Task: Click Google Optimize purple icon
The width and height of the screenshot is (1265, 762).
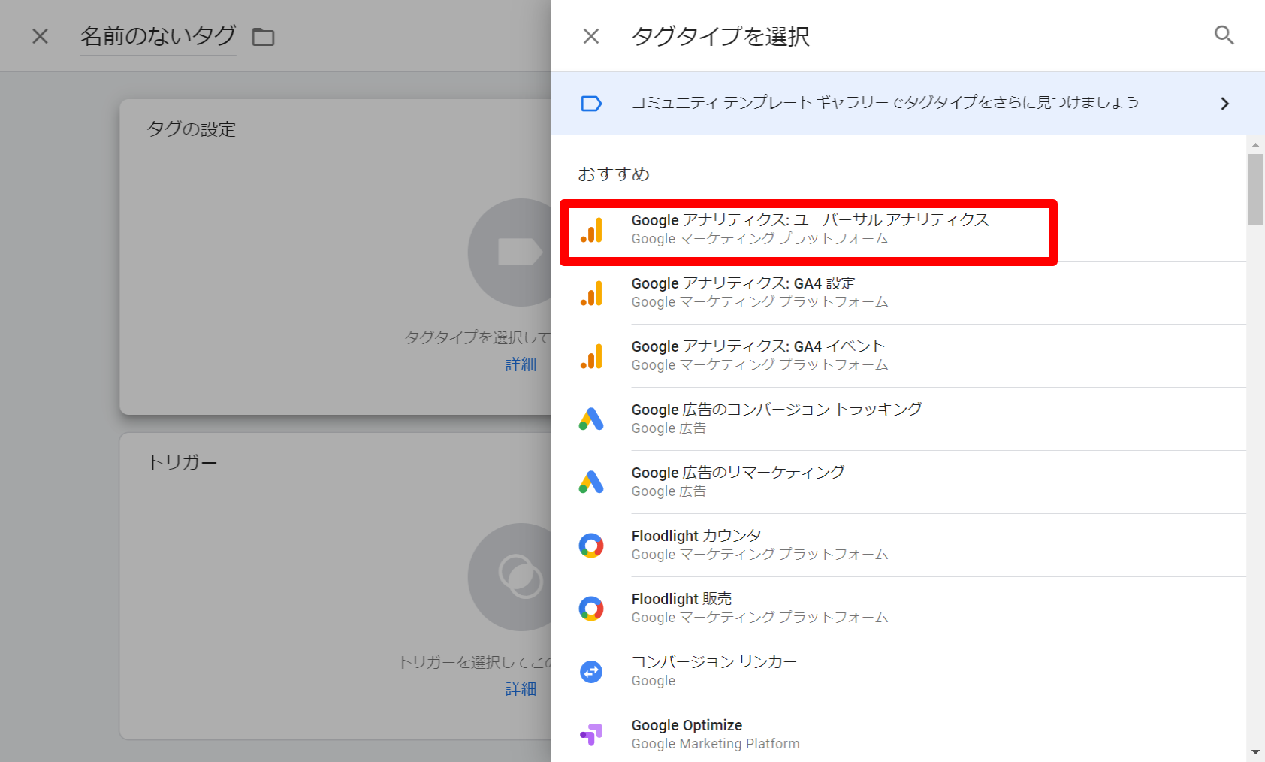Action: pos(591,734)
